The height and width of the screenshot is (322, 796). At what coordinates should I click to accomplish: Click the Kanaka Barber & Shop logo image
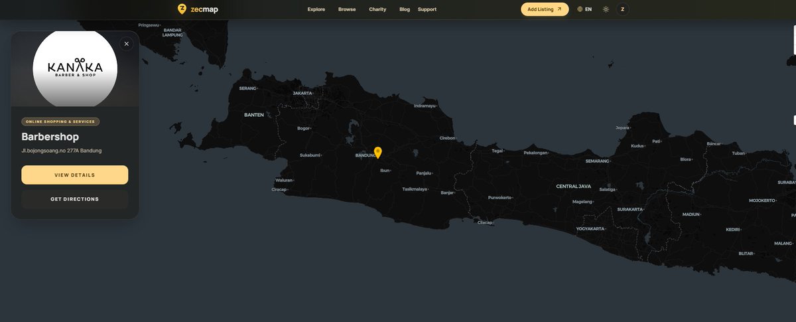tap(75, 68)
